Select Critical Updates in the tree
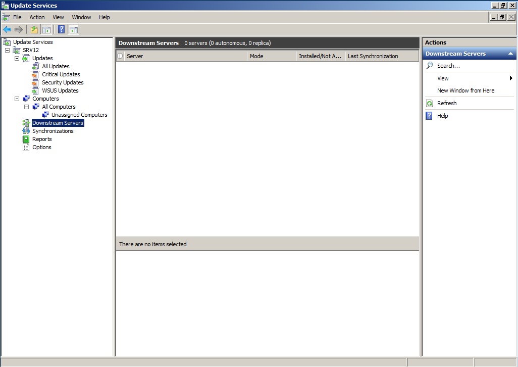The width and height of the screenshot is (518, 367). (61, 74)
